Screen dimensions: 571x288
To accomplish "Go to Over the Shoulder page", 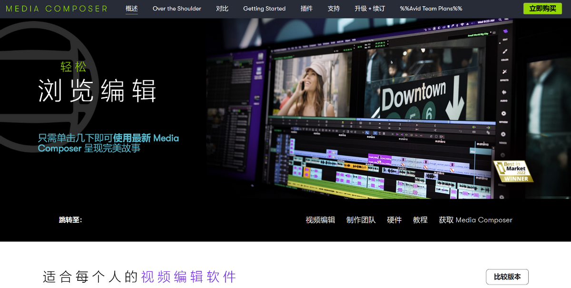I will coord(177,9).
